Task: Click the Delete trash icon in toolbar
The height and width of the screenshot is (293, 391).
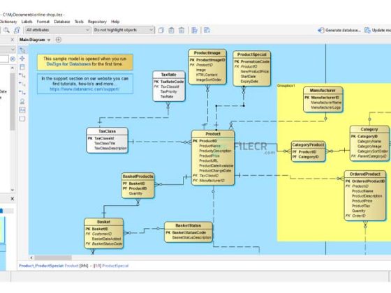Action: pyautogui.click(x=182, y=30)
